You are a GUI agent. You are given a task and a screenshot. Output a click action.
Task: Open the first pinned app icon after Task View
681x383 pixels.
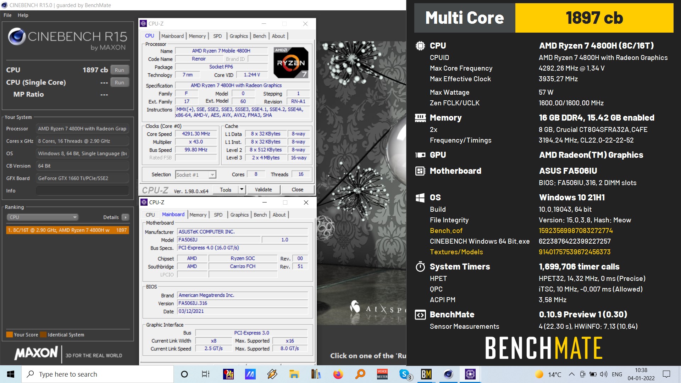228,374
